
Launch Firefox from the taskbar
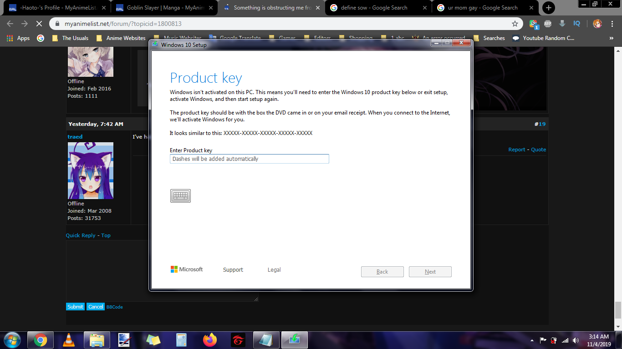pos(210,340)
